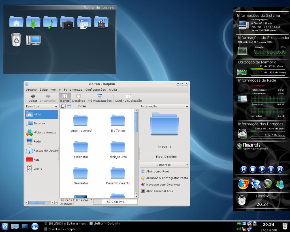Open the Compress dropdown button
The image size is (290, 232).
[165, 165]
